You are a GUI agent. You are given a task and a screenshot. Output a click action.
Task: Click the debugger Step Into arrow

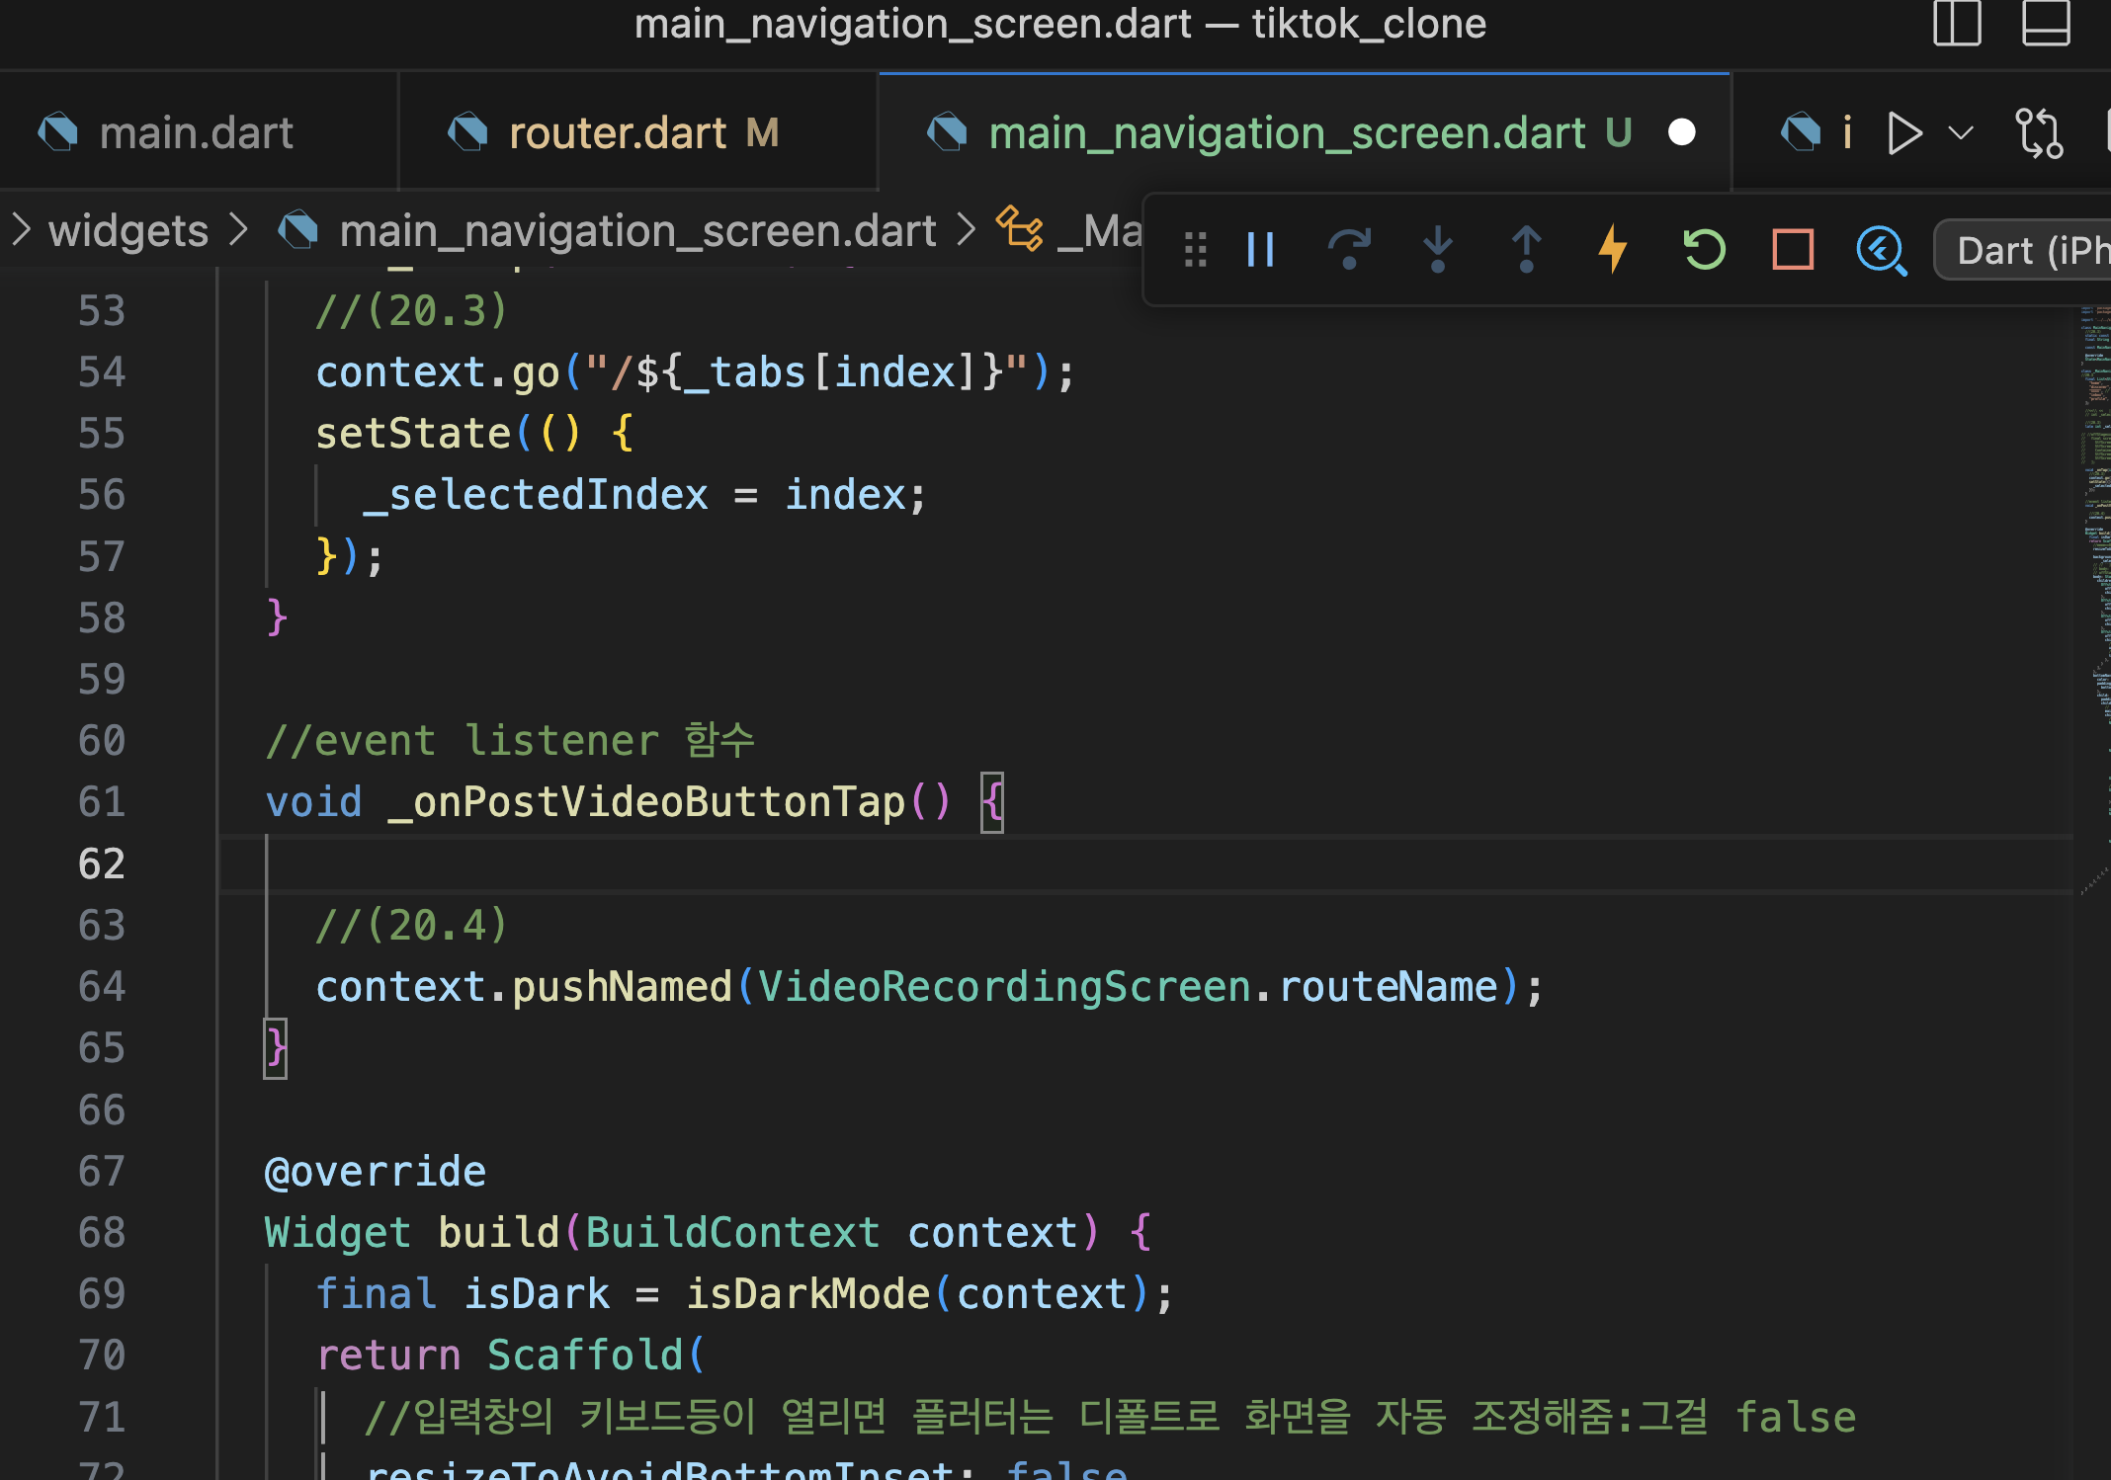pos(1437,250)
